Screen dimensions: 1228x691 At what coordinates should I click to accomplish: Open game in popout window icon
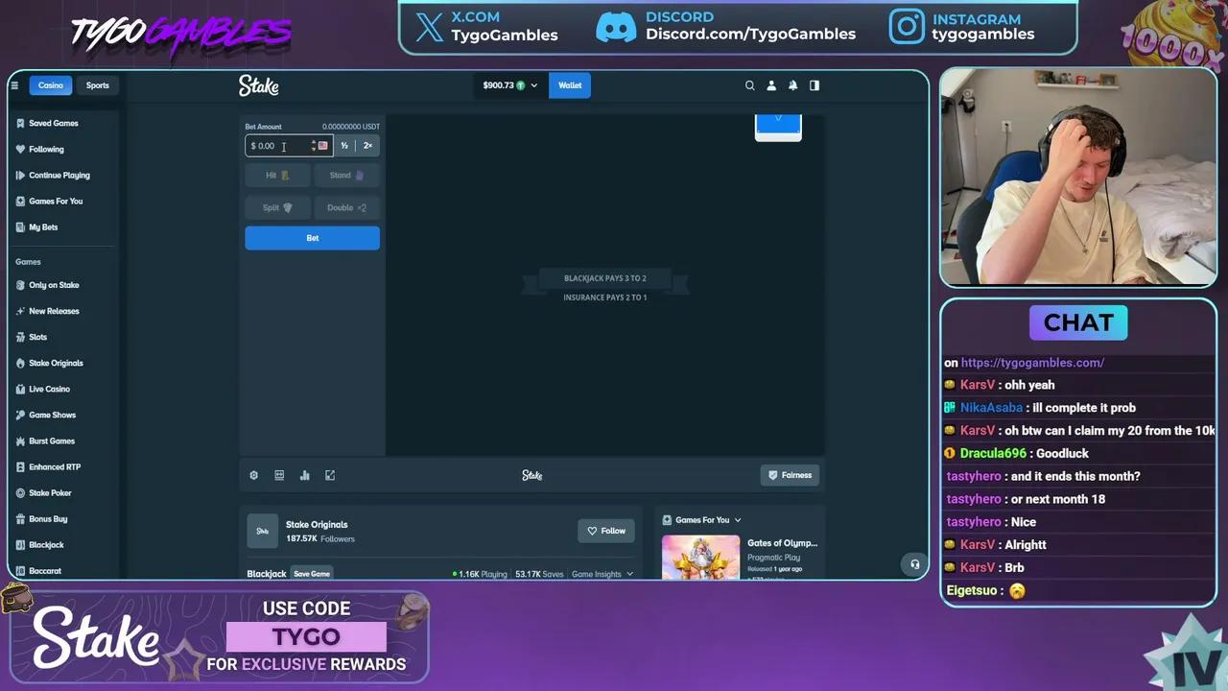point(330,475)
